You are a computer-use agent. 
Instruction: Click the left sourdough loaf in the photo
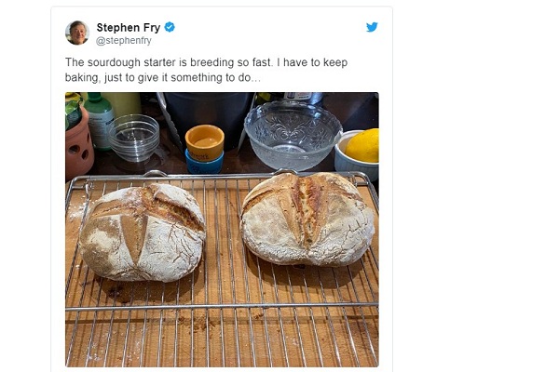143,232
